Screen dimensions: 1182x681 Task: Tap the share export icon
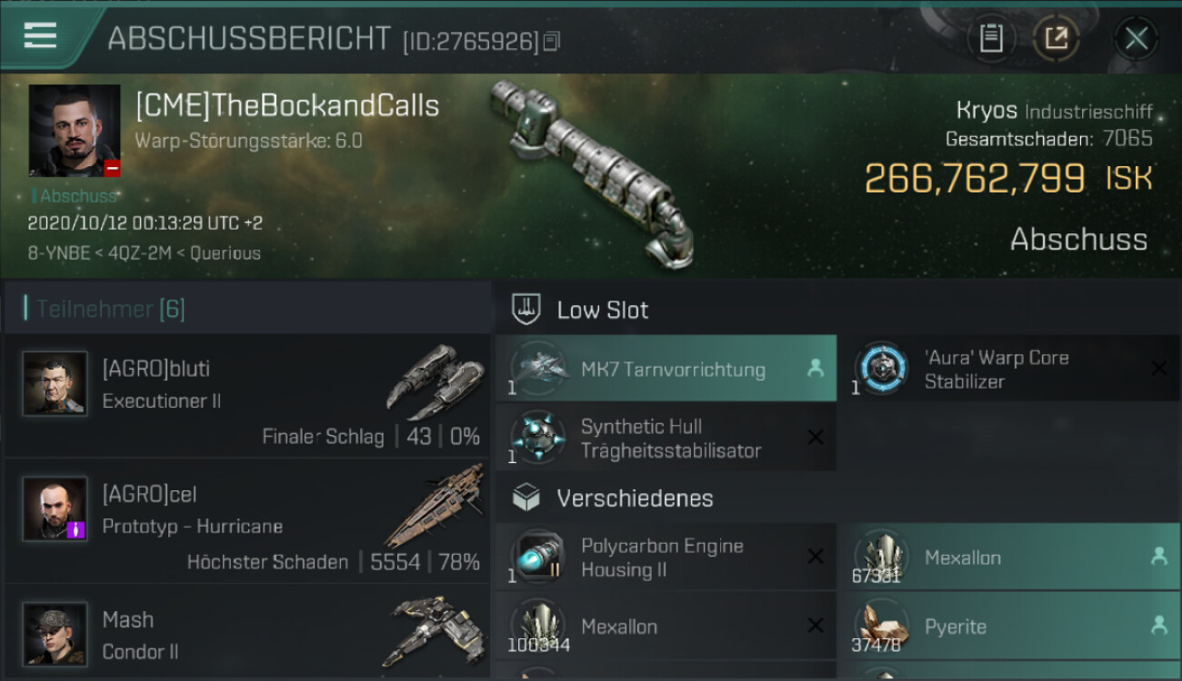point(1057,38)
